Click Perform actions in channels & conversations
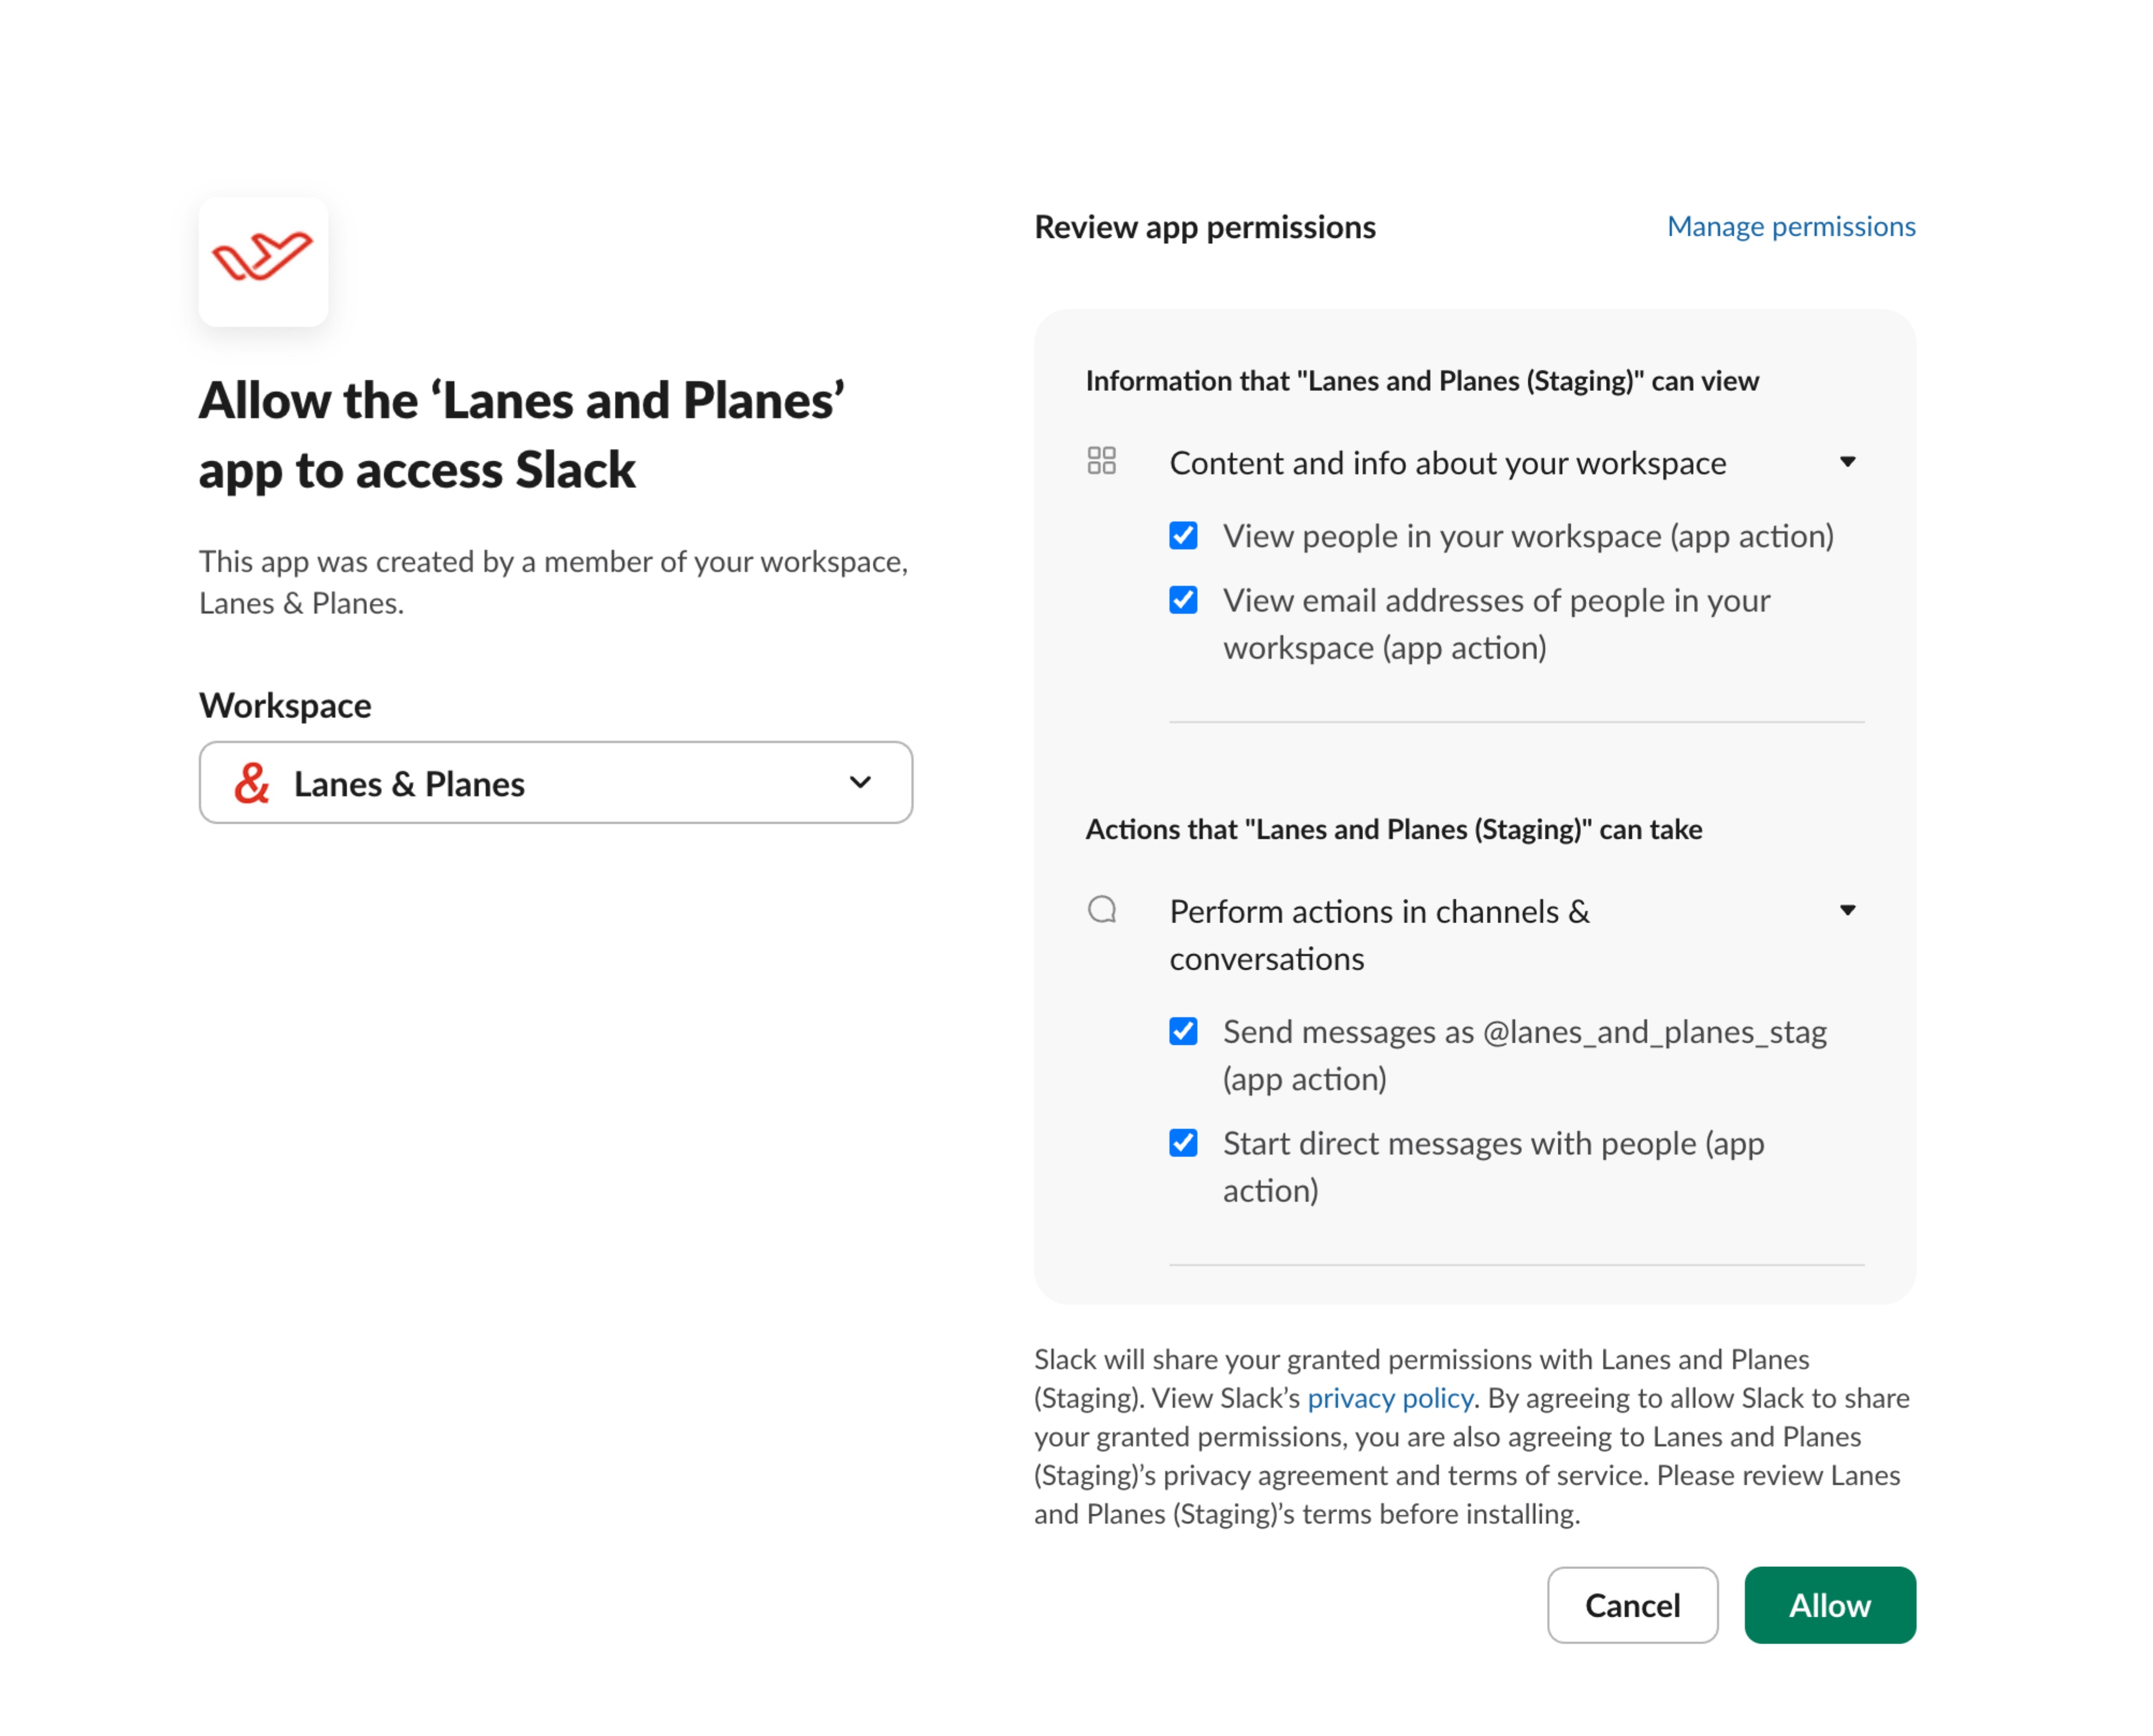The height and width of the screenshot is (1736, 2153). click(x=1379, y=935)
